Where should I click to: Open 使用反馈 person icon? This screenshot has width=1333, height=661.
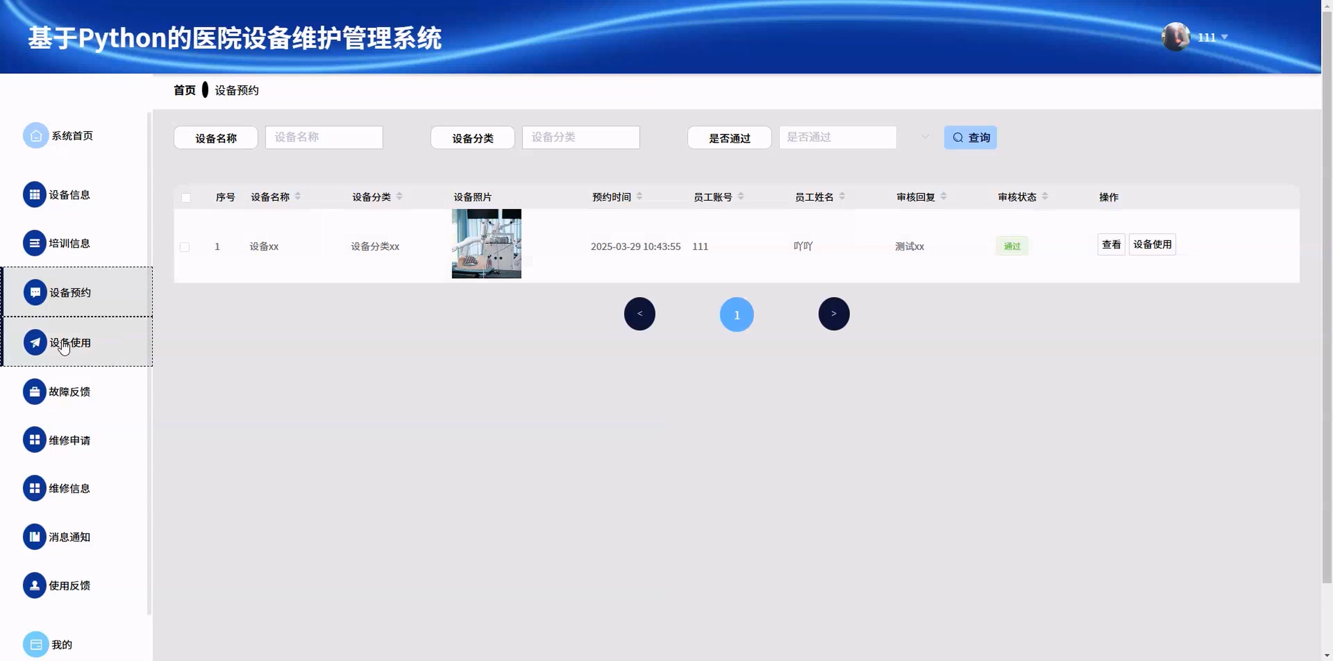coord(35,585)
